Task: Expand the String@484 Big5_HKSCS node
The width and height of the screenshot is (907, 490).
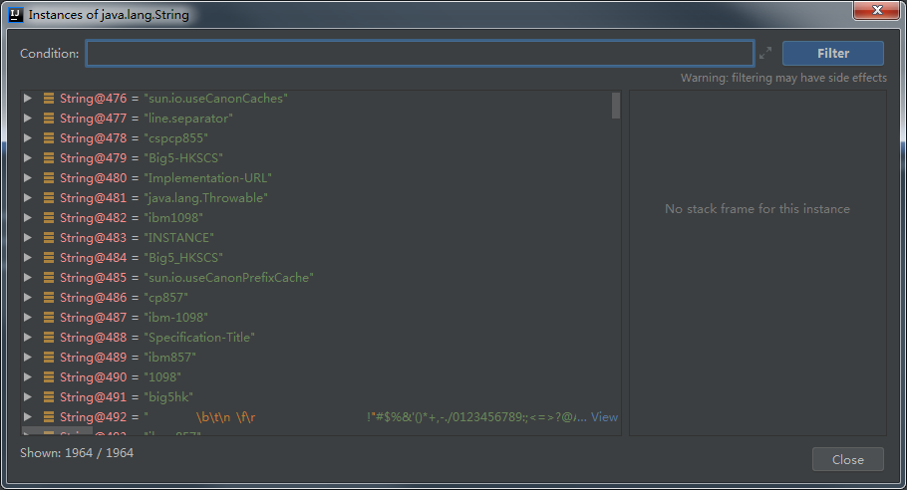Action: [27, 258]
